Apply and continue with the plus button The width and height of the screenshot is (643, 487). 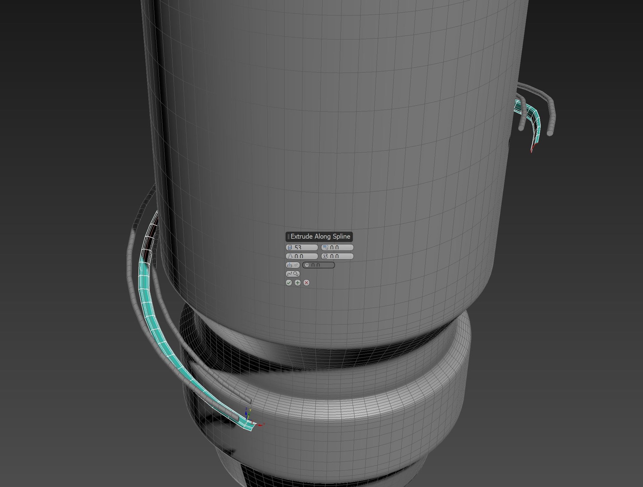[x=298, y=283]
